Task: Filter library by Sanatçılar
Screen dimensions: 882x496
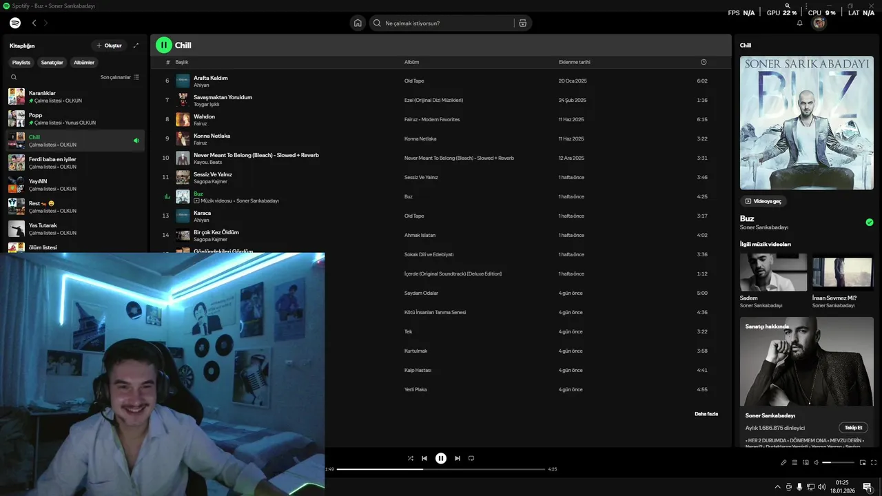Action: tap(52, 63)
